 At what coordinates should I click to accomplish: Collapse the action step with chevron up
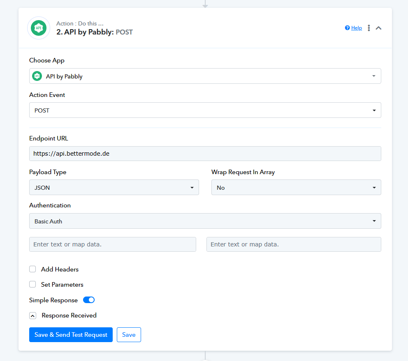point(379,28)
